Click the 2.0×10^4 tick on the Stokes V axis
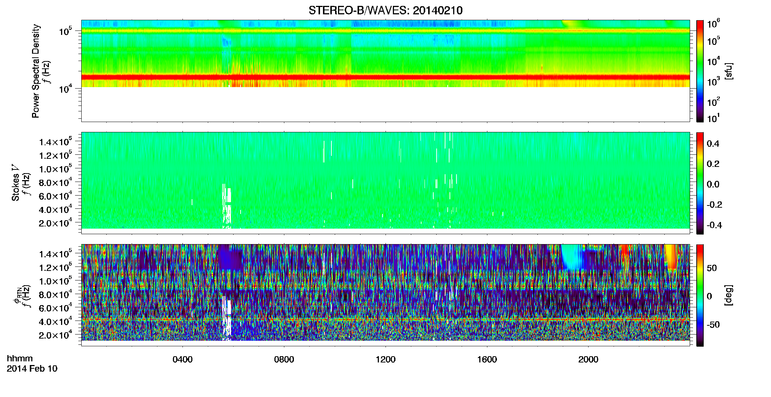 click(56, 223)
